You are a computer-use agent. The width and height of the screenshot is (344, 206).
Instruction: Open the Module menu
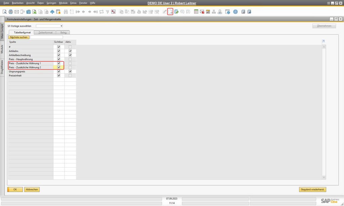(63, 3)
